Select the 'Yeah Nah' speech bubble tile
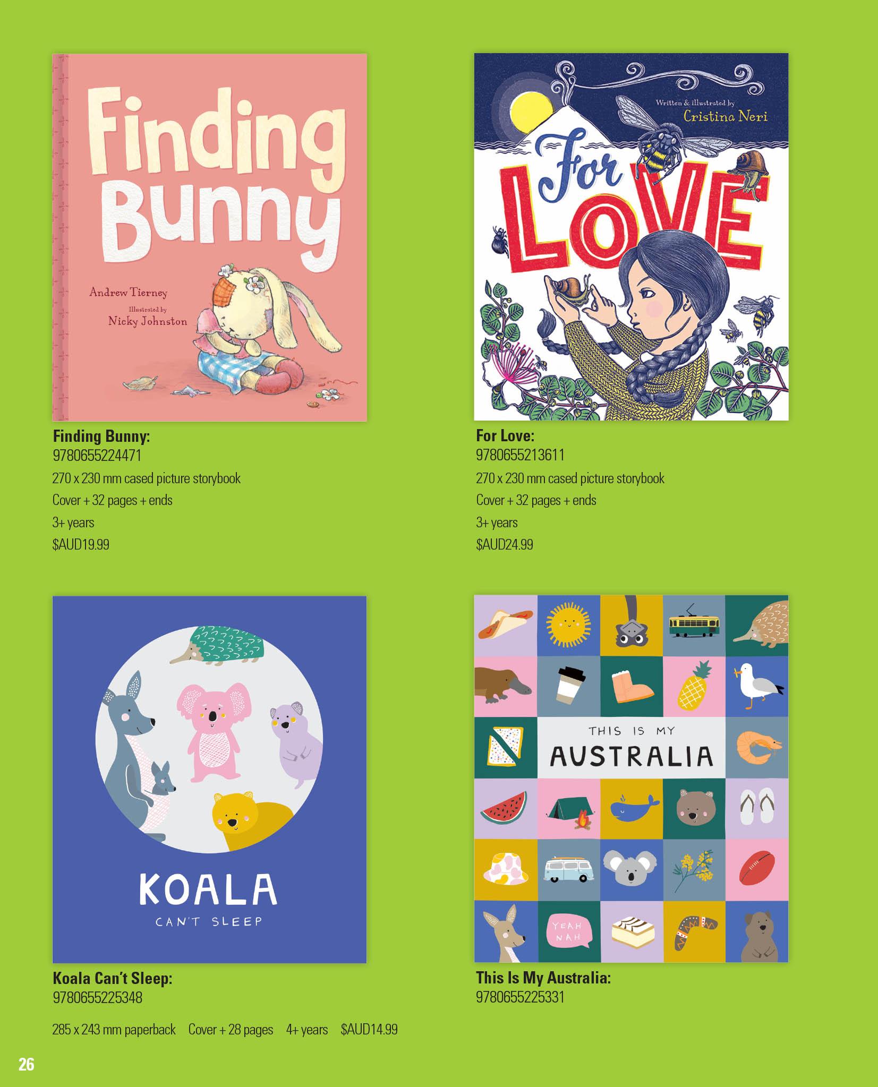The width and height of the screenshot is (878, 1087). (568, 931)
